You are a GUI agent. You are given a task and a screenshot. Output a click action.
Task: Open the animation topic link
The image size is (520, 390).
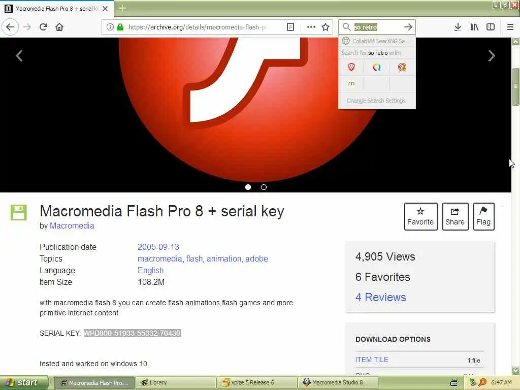(x=224, y=258)
